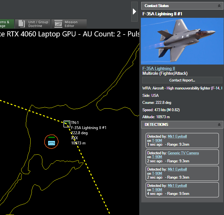Image resolution: width=224 pixels, height=215 pixels.
Task: Open T-90M link under Mk1 Eyeball 9.3nm
Action: tap(157, 173)
